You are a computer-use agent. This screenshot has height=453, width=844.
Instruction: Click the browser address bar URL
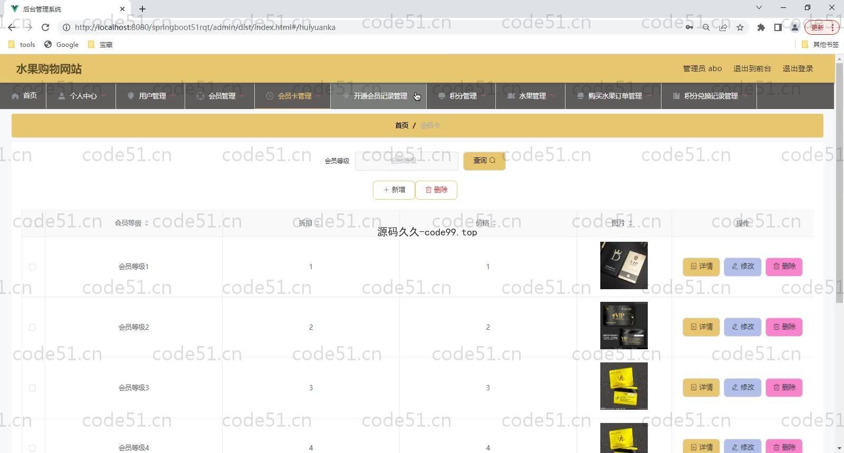[205, 27]
